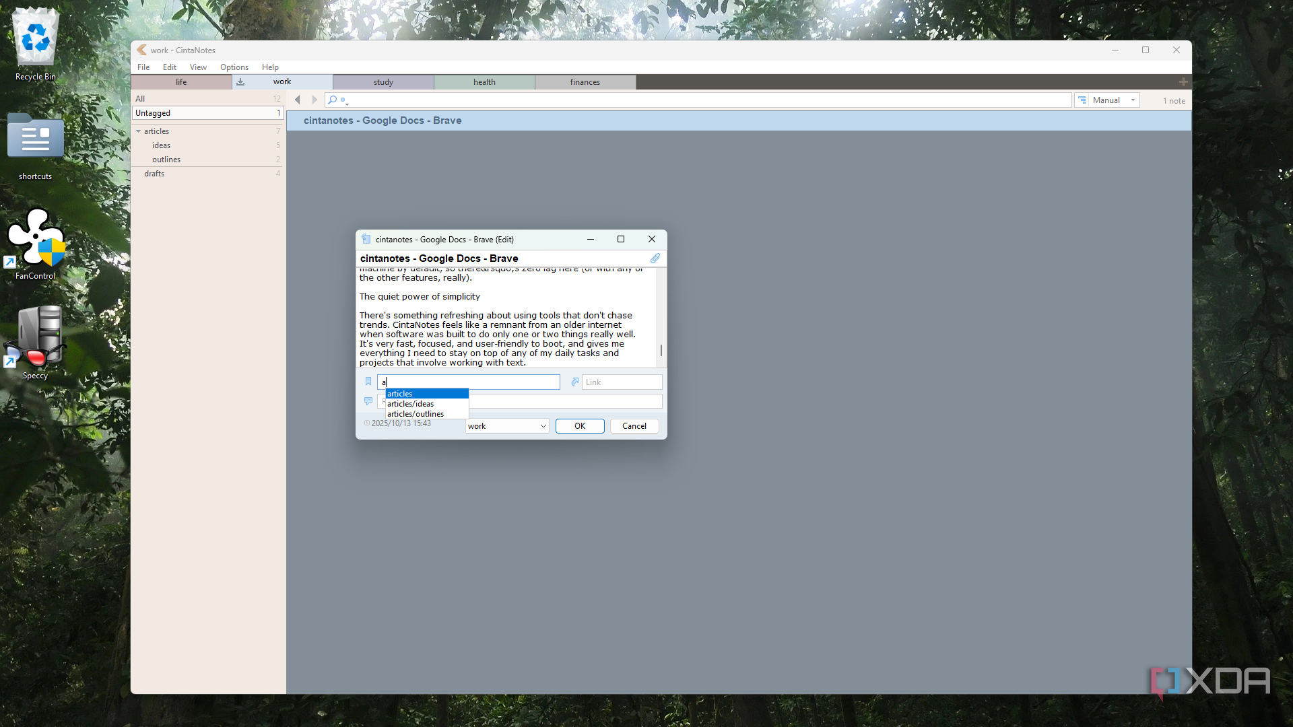Image resolution: width=1293 pixels, height=727 pixels.
Task: Collapse the articles tag tree
Action: click(x=139, y=131)
